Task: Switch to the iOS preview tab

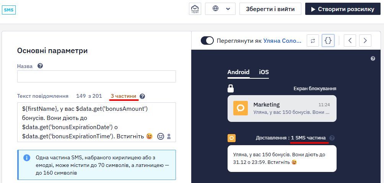Action: (264, 72)
